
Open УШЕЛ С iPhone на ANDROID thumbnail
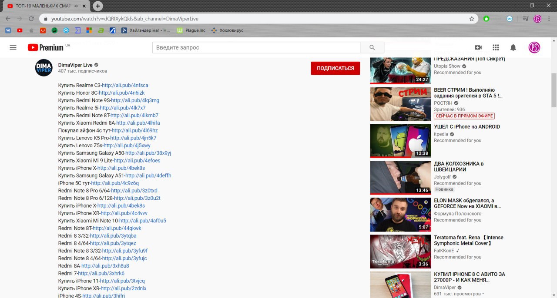(400, 141)
